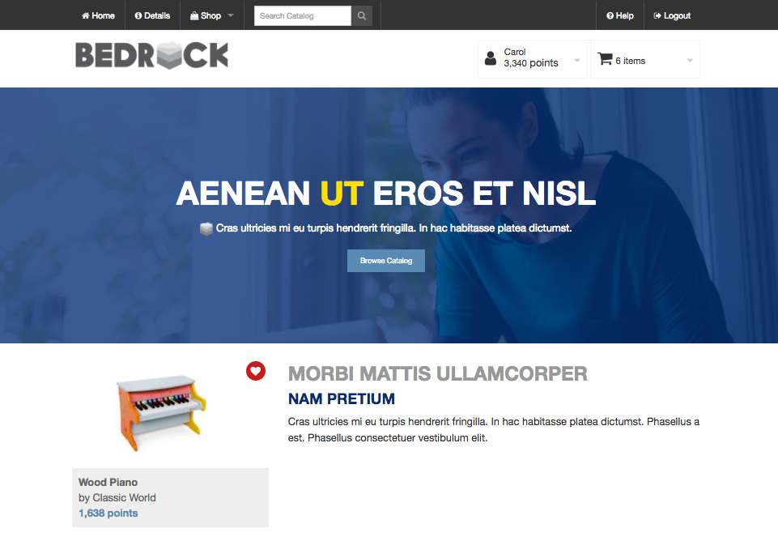Viewport: 778px width, 541px height.
Task: Click the home icon in navbar
Action: point(85,16)
